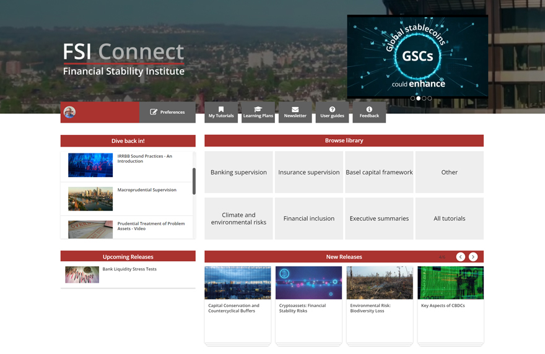Image resolution: width=545 pixels, height=354 pixels.
Task: Open User guides question mark icon
Action: [x=332, y=110]
